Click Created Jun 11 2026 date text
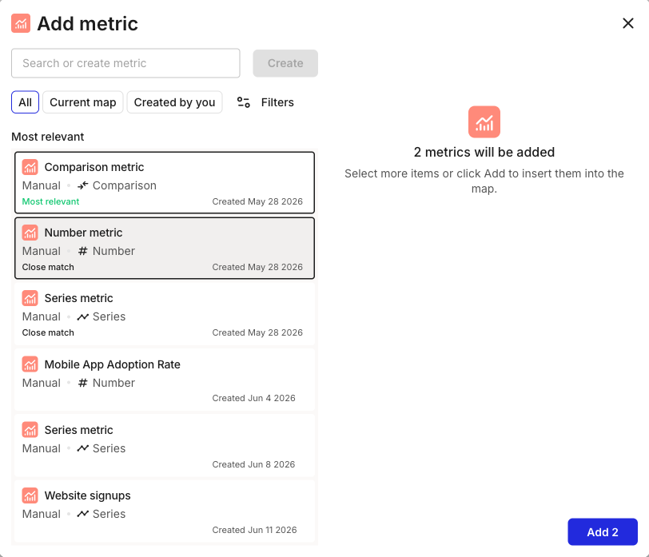 (254, 530)
